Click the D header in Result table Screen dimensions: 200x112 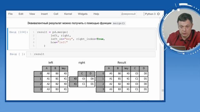[x=144, y=68]
